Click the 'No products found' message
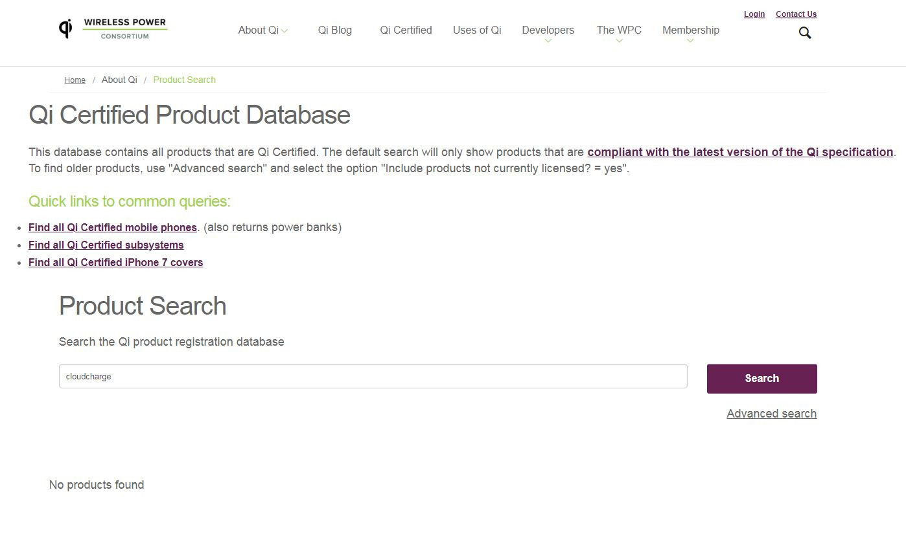The height and width of the screenshot is (536, 906). tap(97, 485)
